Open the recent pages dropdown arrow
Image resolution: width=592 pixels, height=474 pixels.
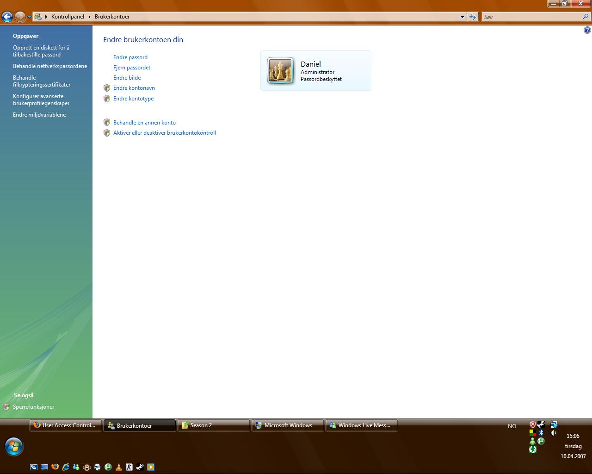point(29,17)
